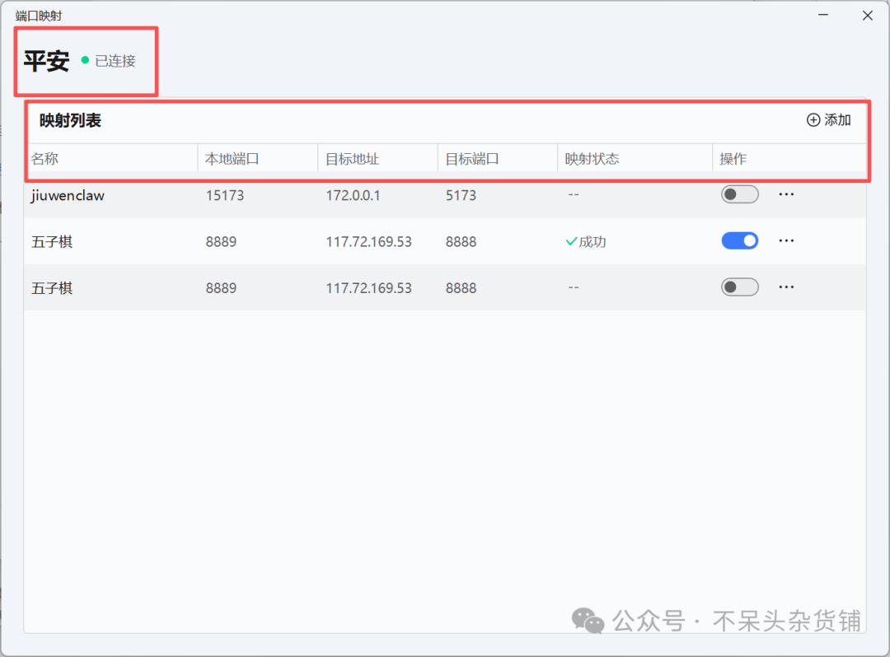Click the 目标端口 column header
Viewport: 890px width, 657px height.
[x=471, y=159]
